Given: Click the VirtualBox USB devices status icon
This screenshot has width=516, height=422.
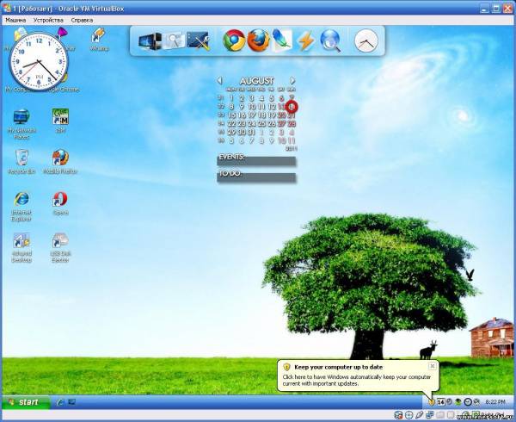Looking at the screenshot, I should pos(420,415).
